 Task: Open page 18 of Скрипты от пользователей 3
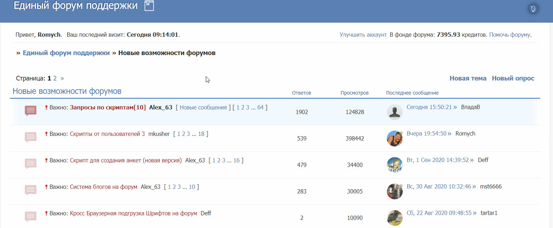201,134
